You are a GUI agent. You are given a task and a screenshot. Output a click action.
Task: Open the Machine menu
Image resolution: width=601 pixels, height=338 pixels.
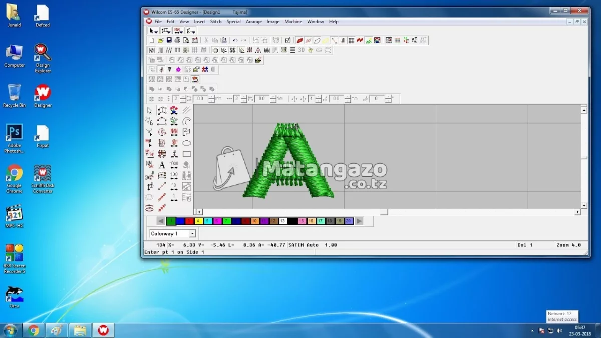point(293,22)
